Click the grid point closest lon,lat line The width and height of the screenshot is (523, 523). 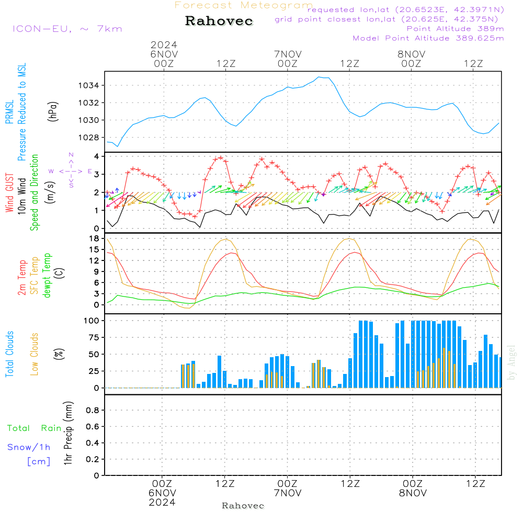(x=386, y=19)
